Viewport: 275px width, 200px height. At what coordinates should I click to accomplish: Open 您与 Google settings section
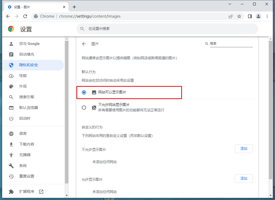33,44
